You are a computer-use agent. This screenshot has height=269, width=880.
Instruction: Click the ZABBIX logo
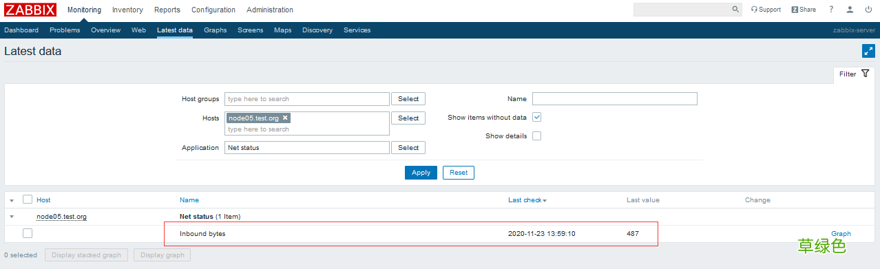[30, 10]
